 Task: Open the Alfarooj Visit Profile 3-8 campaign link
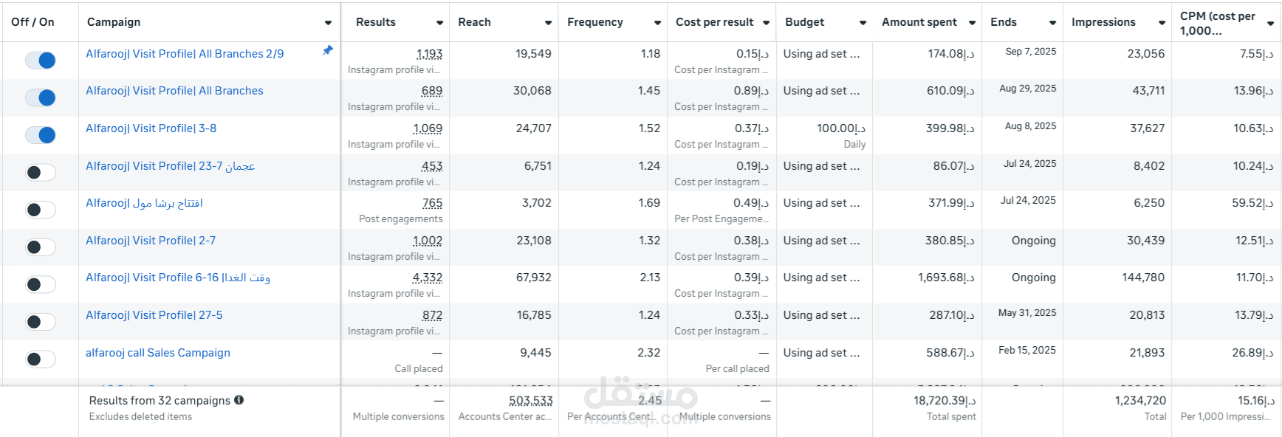(x=151, y=128)
